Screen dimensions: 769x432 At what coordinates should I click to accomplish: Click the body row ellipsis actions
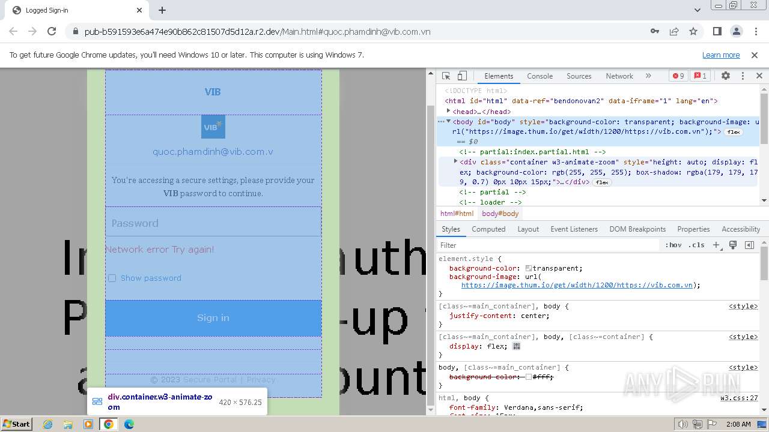(x=441, y=122)
